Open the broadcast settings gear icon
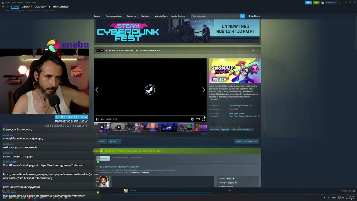The width and height of the screenshot is (357, 201). pyautogui.click(x=253, y=51)
